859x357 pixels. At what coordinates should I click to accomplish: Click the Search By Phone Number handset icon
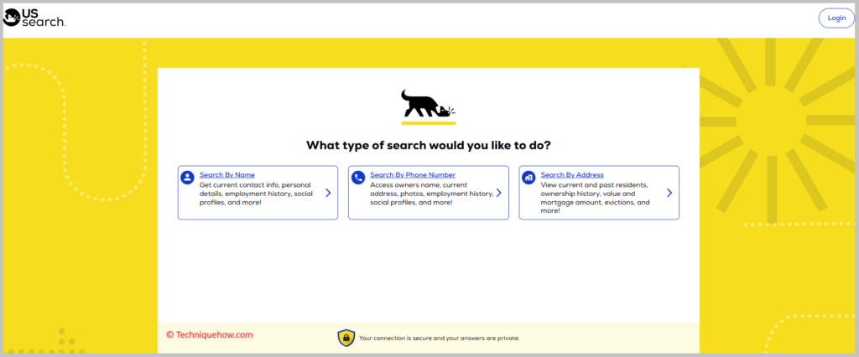[358, 178]
